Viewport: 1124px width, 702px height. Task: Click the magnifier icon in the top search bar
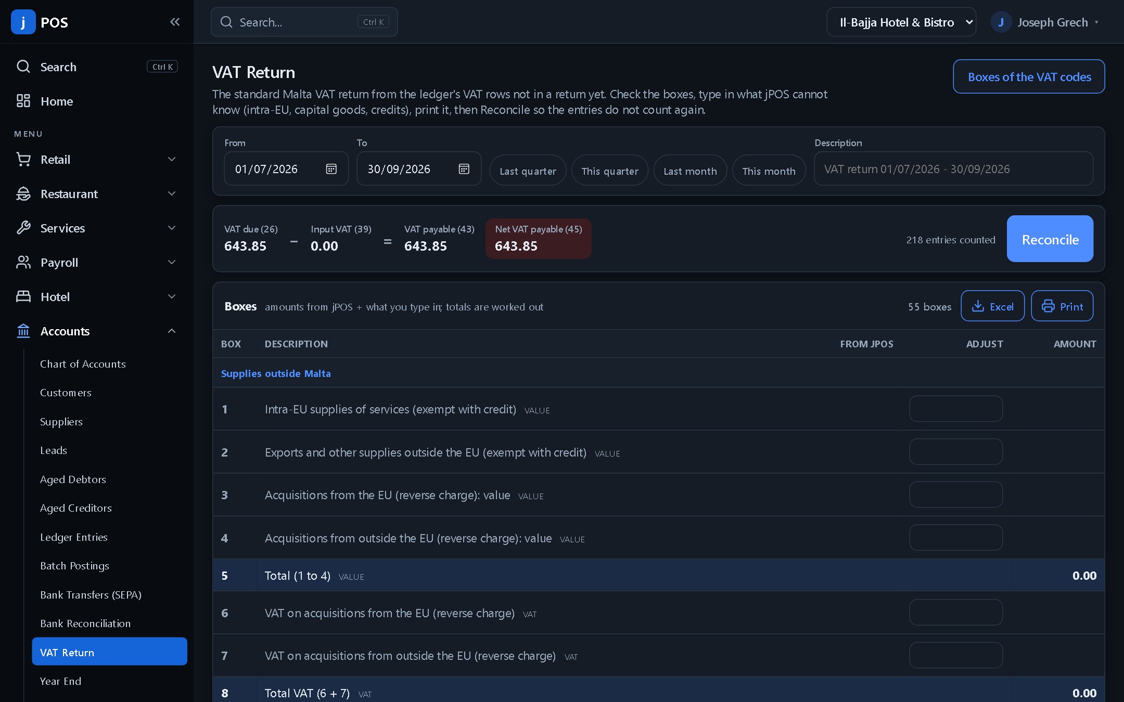[226, 22]
